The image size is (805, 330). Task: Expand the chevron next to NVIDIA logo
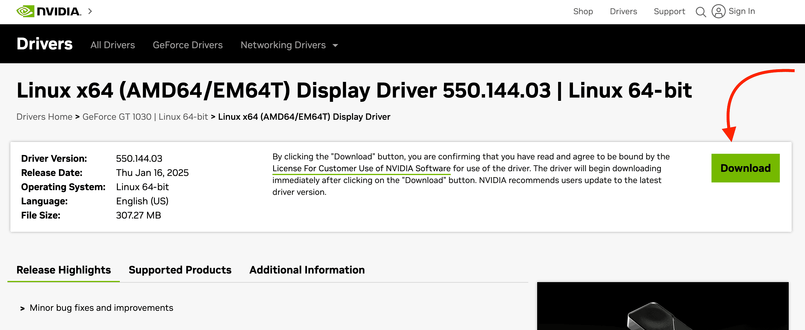pyautogui.click(x=90, y=11)
